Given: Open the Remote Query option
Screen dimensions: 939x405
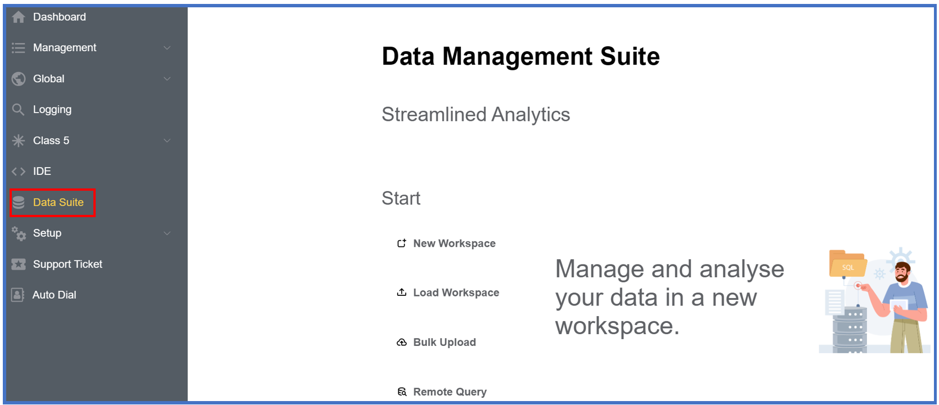Looking at the screenshot, I should (449, 391).
